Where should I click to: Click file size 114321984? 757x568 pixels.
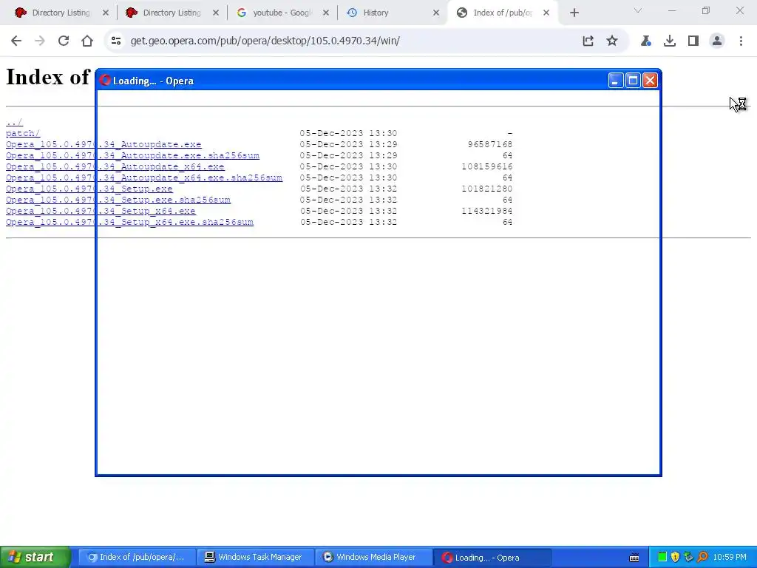click(487, 211)
